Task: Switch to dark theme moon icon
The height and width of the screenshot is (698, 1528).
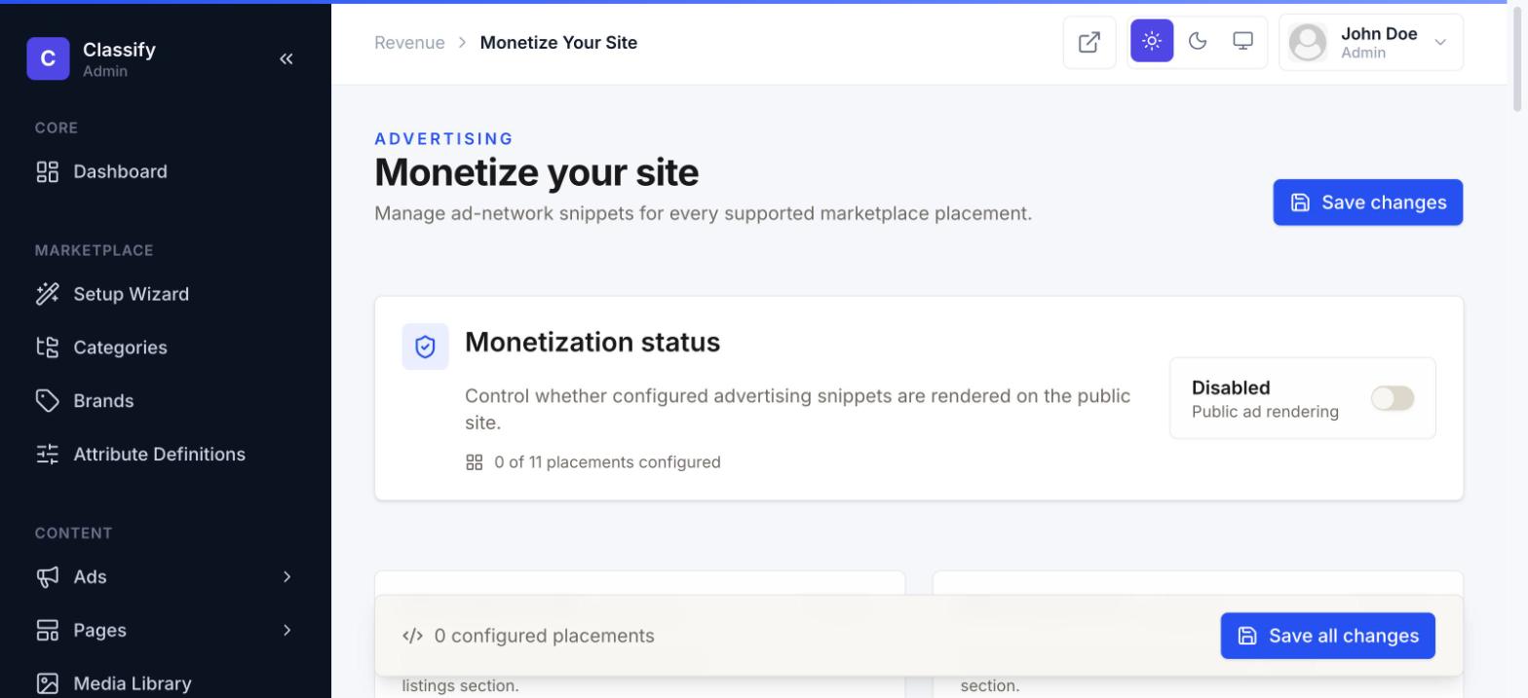Action: pos(1198,41)
